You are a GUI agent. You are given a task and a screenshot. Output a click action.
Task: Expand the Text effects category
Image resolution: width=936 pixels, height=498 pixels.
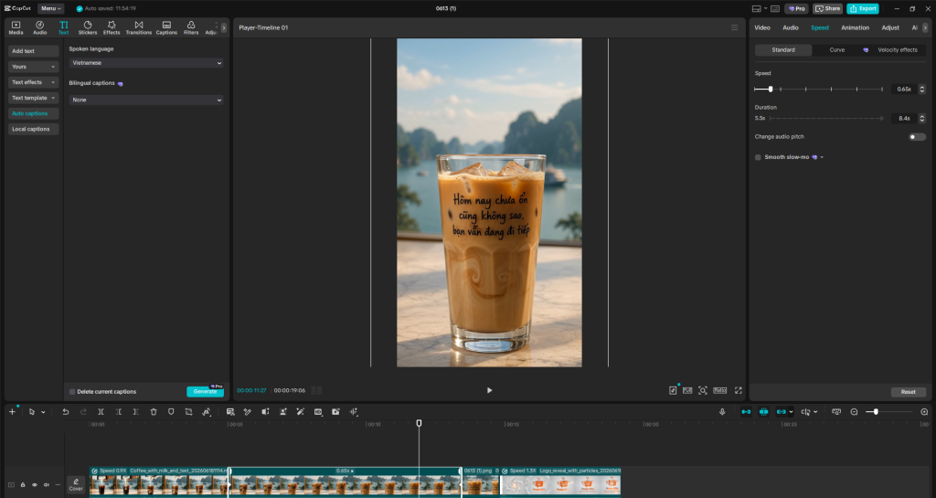34,82
